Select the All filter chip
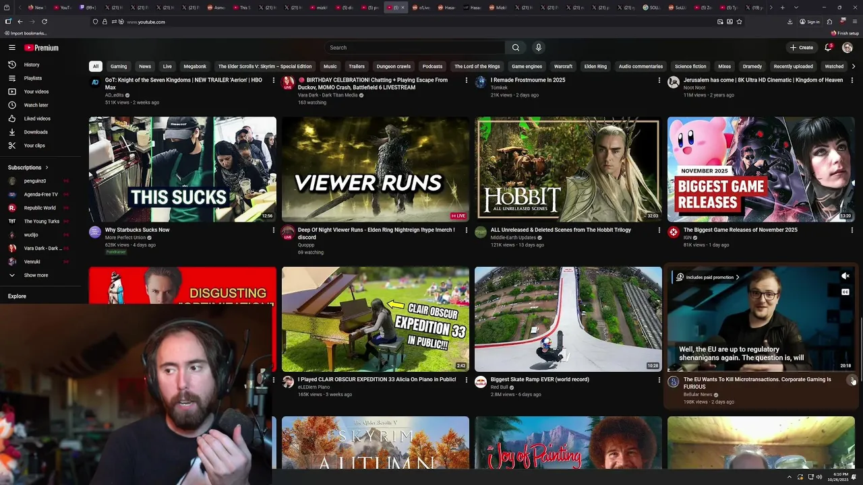Image resolution: width=863 pixels, height=485 pixels. coord(96,67)
